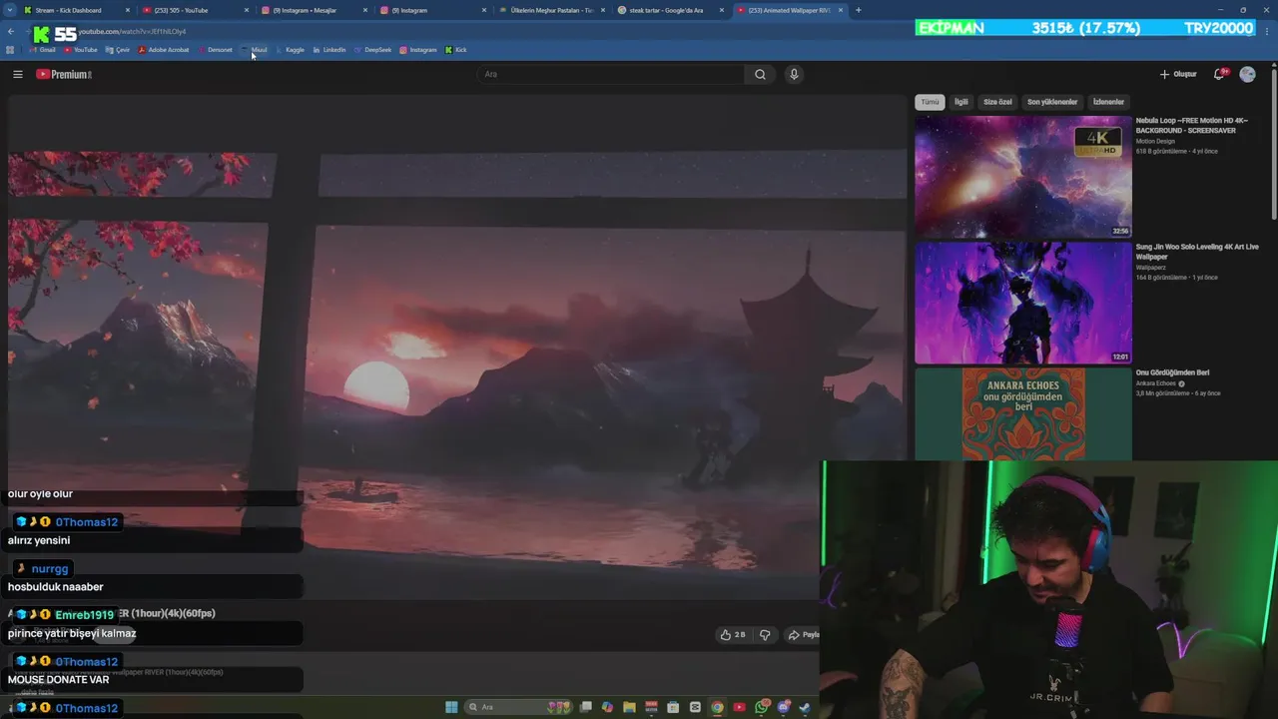
Task: Like the video with thumbs up
Action: [733, 634]
